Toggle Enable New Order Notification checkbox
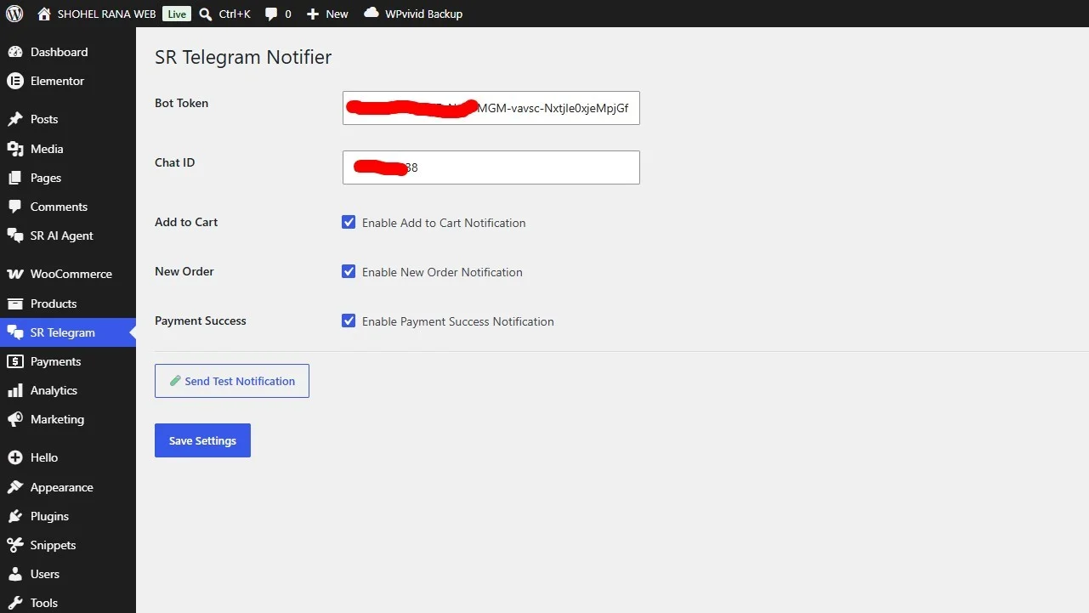This screenshot has width=1089, height=613. [349, 271]
